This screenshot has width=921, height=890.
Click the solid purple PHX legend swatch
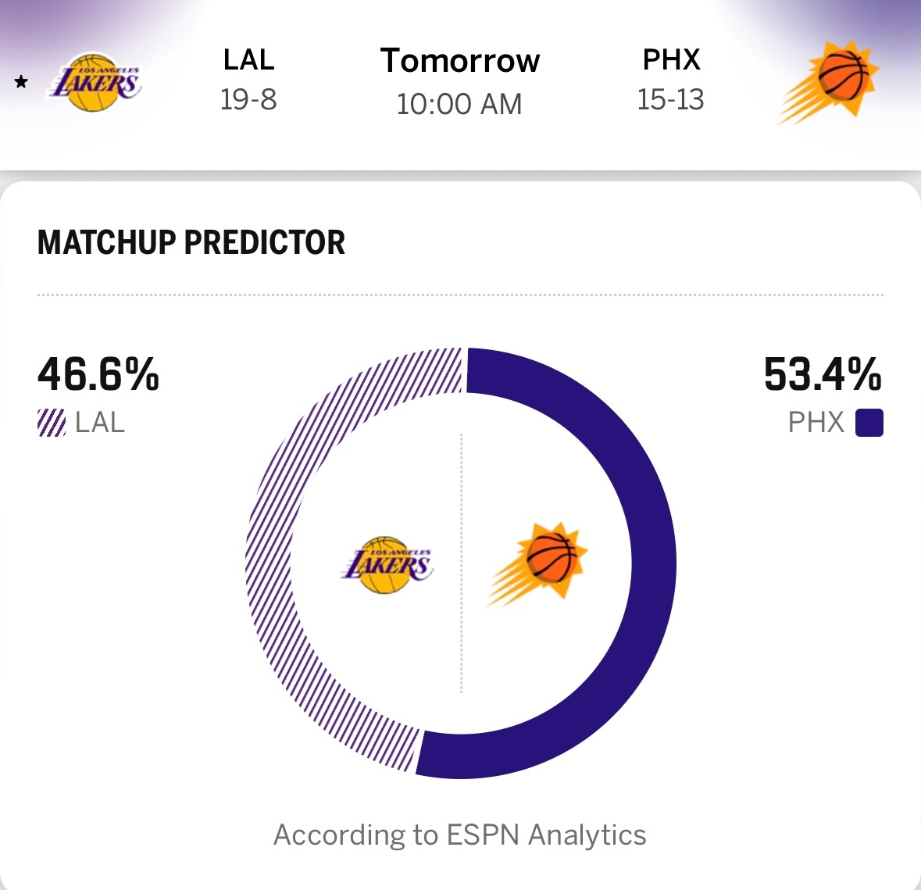click(869, 423)
